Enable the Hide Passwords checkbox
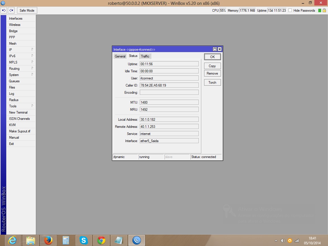Image resolution: width=328 pixels, height=246 pixels. click(x=290, y=11)
